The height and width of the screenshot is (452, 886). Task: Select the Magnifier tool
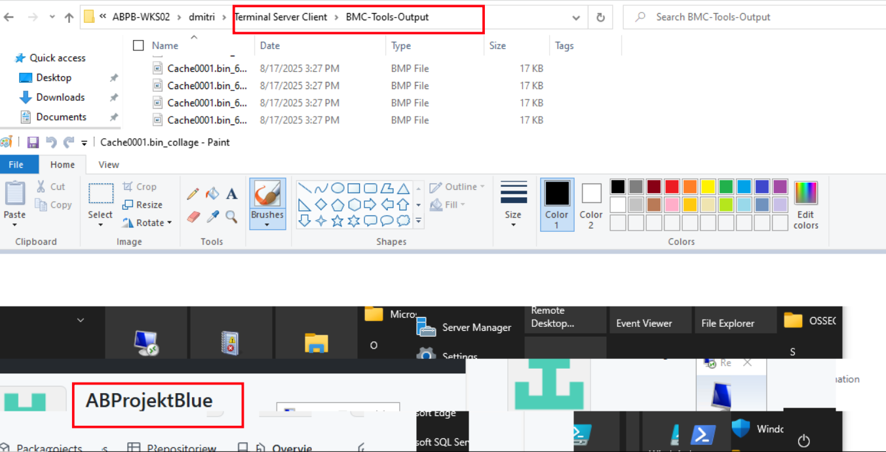coord(231,216)
